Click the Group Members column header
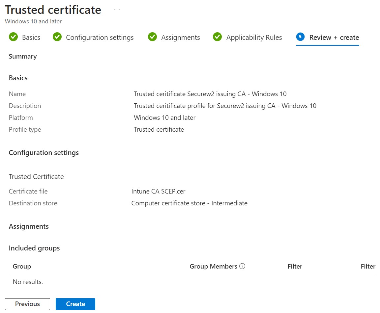The height and width of the screenshot is (313, 380). tap(213, 266)
